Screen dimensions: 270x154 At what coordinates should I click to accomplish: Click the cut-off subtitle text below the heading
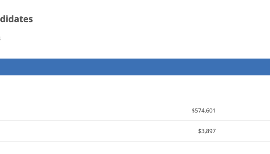coord(0,38)
